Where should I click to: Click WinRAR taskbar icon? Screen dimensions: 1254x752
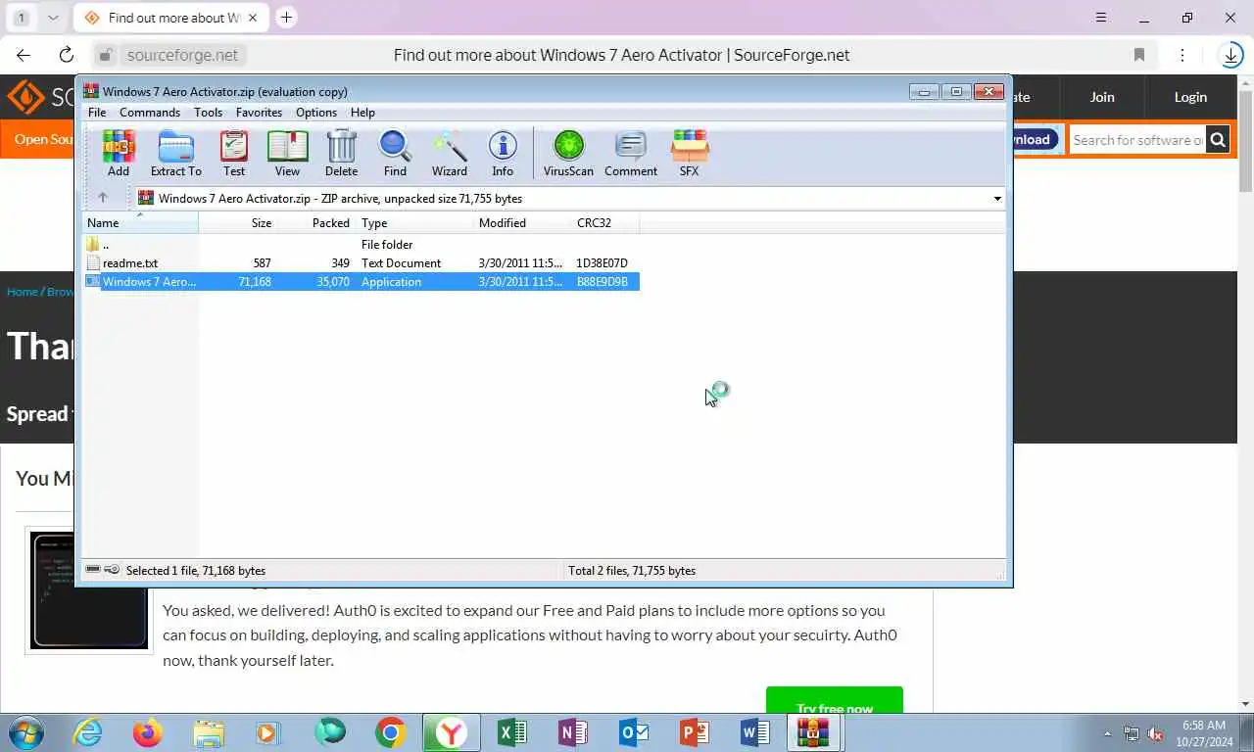click(x=813, y=732)
